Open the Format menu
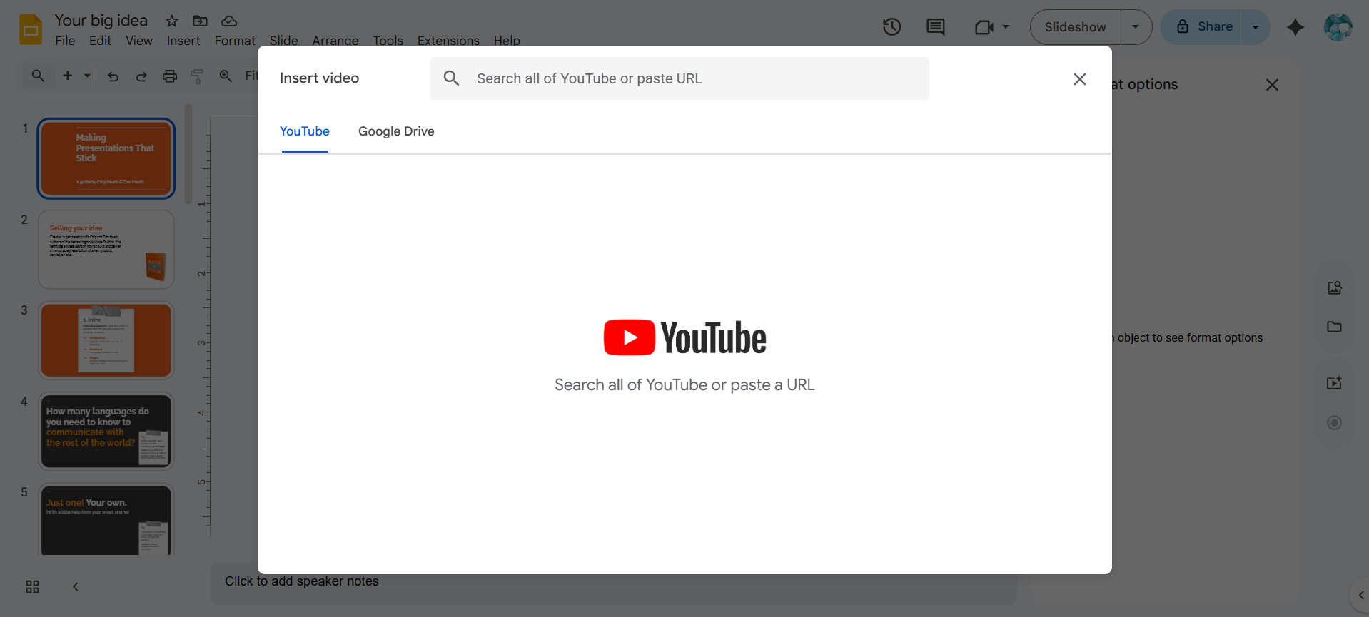 tap(235, 41)
